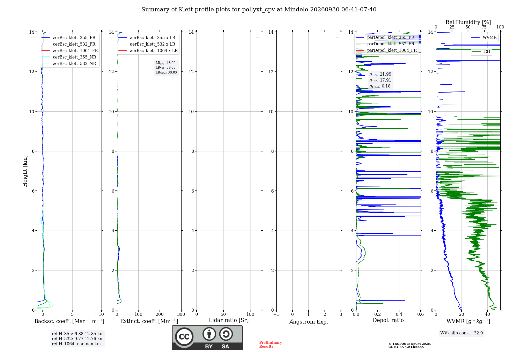Click legend entry aerBsc_klett_1064_FR
The width and height of the screenshot is (518, 352).
tap(70, 50)
